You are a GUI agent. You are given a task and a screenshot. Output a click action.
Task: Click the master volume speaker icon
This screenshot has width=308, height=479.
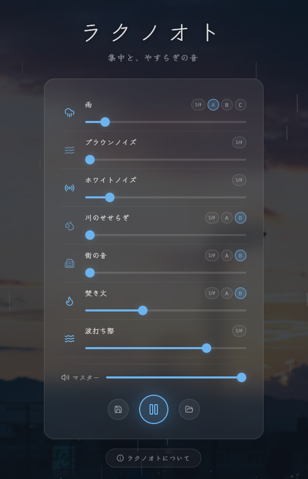[x=65, y=377]
